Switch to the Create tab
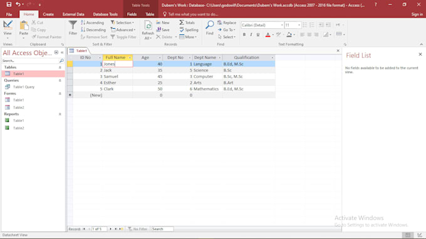Viewport: 426px width, 239px height. tap(48, 14)
